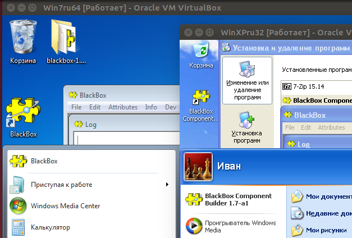Open Калькулятор from the Windows 7 Start menu

(51, 227)
